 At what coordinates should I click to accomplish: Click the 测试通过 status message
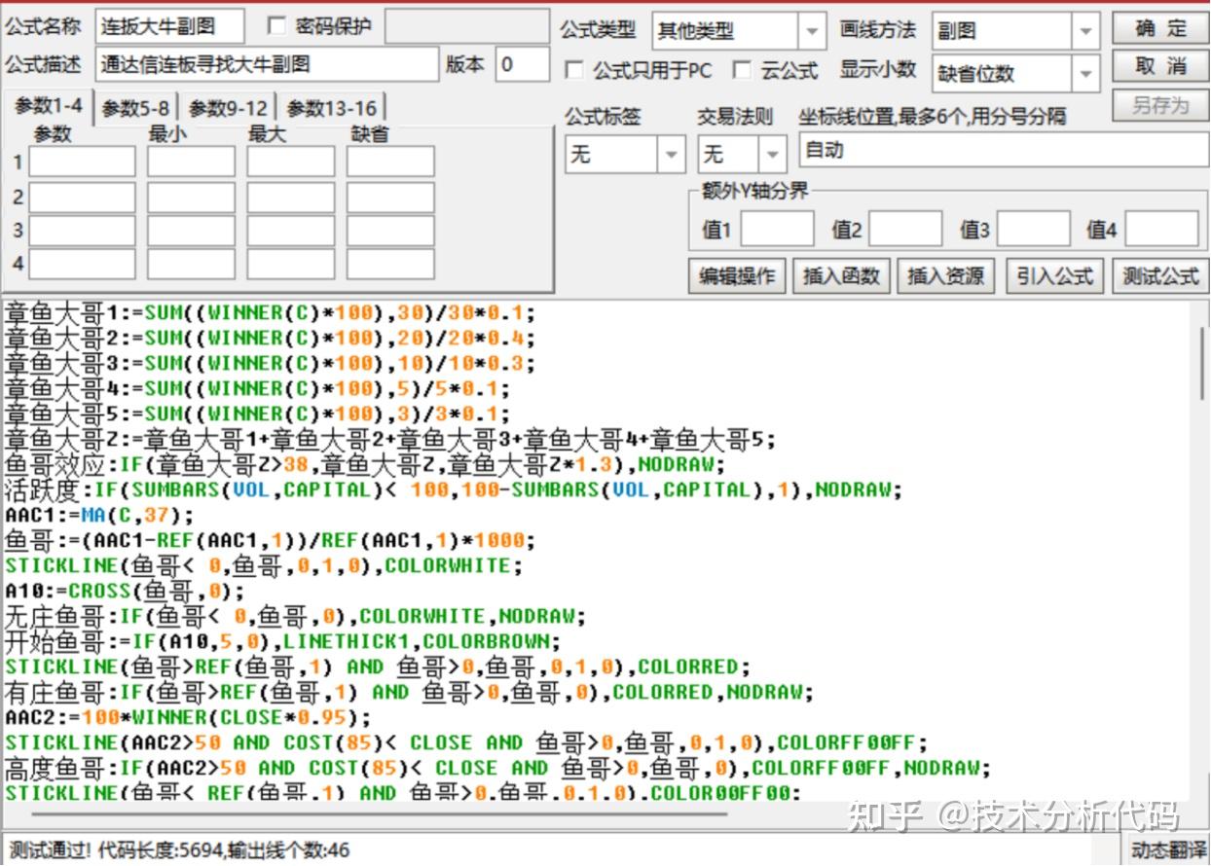(x=177, y=849)
